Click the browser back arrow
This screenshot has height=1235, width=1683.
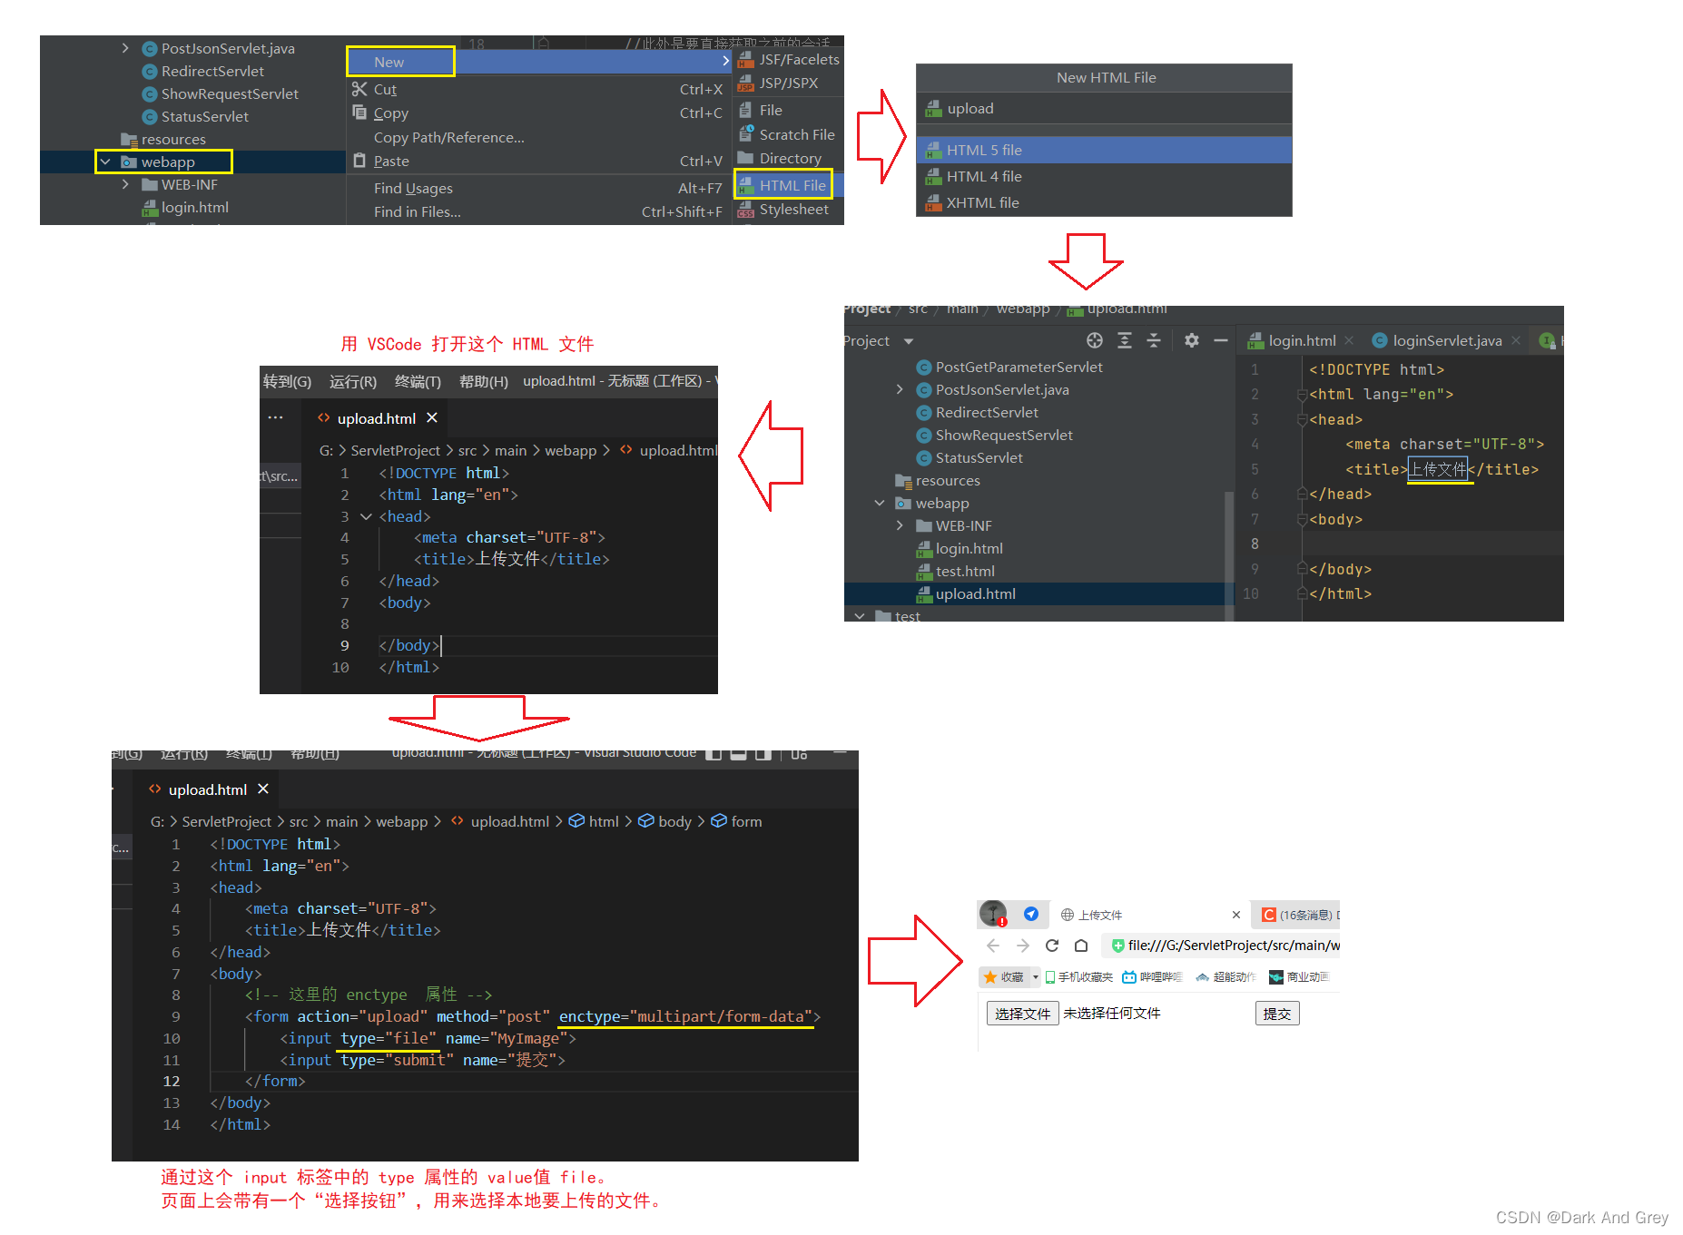993,946
